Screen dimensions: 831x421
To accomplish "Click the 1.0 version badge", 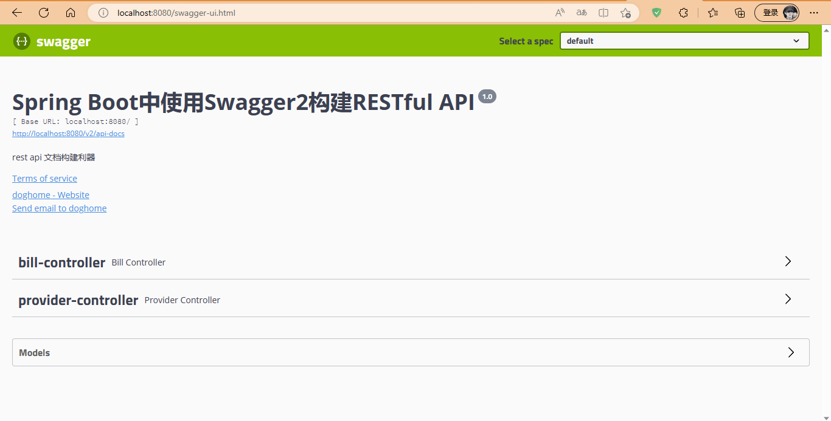I will coord(487,96).
